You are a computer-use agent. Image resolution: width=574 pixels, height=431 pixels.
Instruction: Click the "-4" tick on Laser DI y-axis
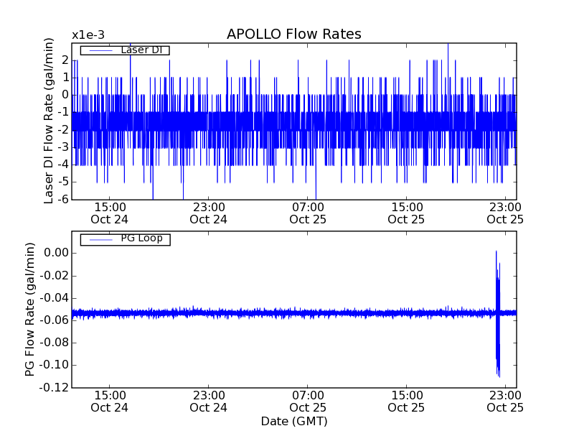tap(63, 164)
